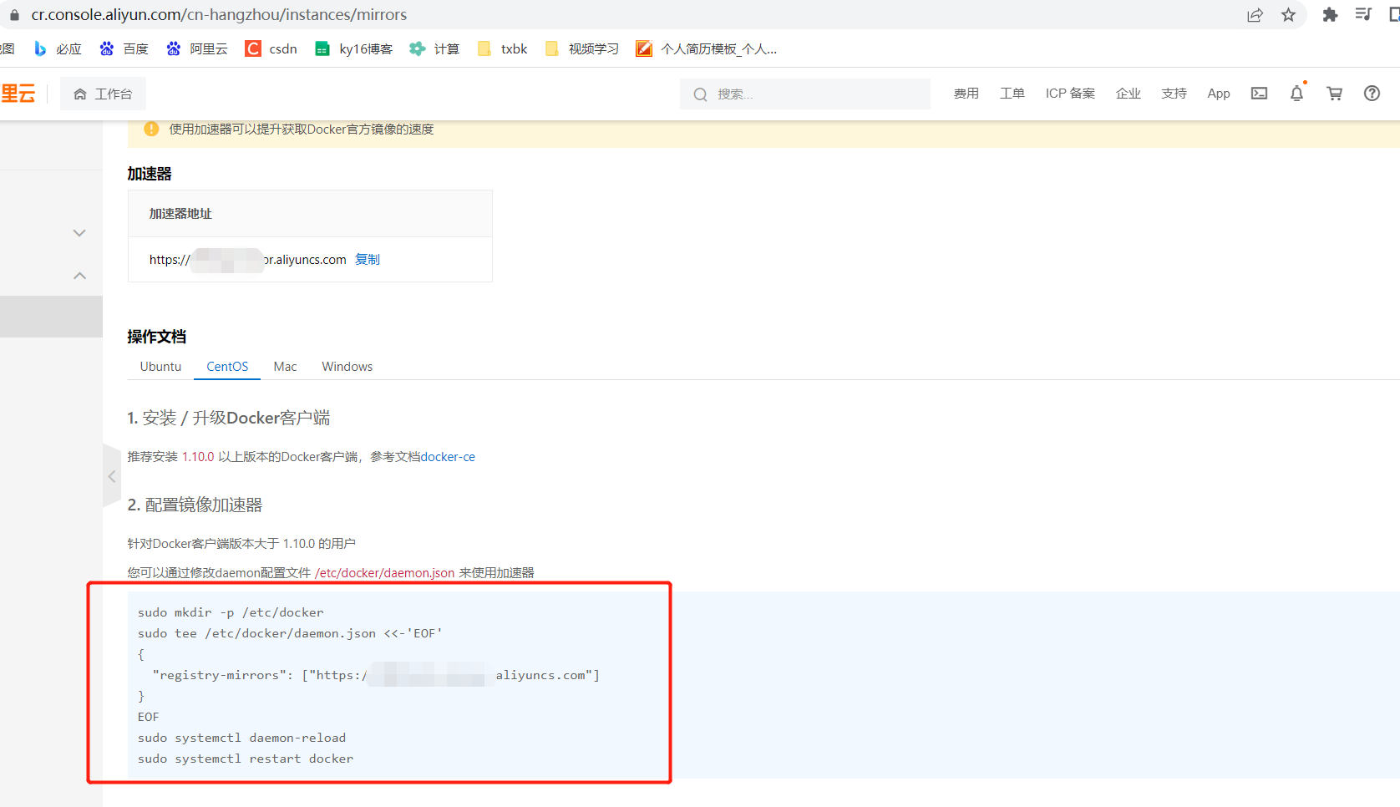Click the '1. 安装 / 升级Docker客户端' heading
Viewport: 1400px width, 807px height.
[229, 418]
